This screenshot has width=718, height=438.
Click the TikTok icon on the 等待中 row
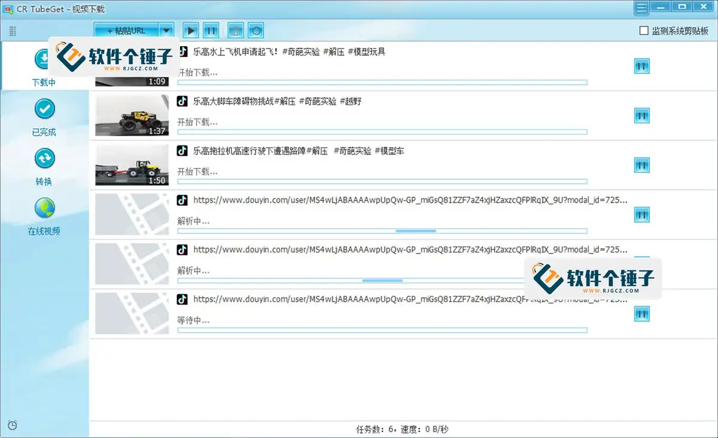point(182,299)
